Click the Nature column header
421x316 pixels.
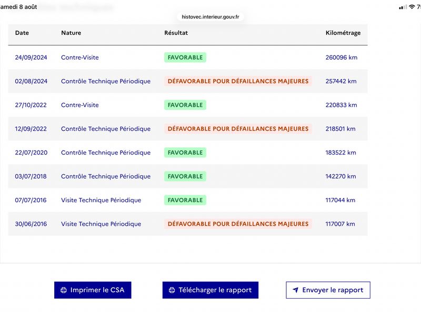pyautogui.click(x=71, y=33)
